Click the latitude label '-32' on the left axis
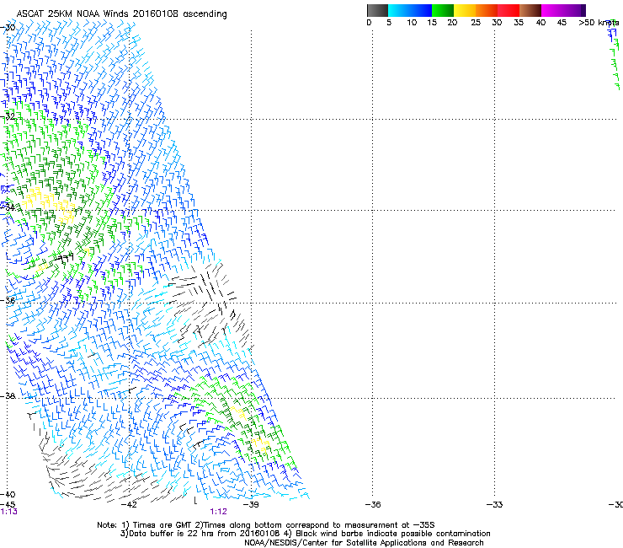 coord(8,116)
